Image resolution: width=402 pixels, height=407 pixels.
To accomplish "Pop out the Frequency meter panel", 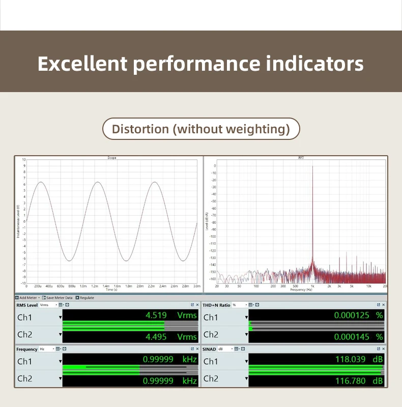I will 192,349.
